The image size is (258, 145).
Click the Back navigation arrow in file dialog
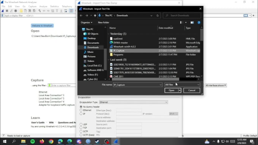[x=81, y=16]
